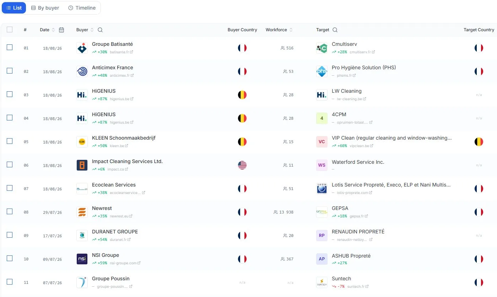Open the vipclean.be website link
The height and width of the screenshot is (297, 497).
362,146
